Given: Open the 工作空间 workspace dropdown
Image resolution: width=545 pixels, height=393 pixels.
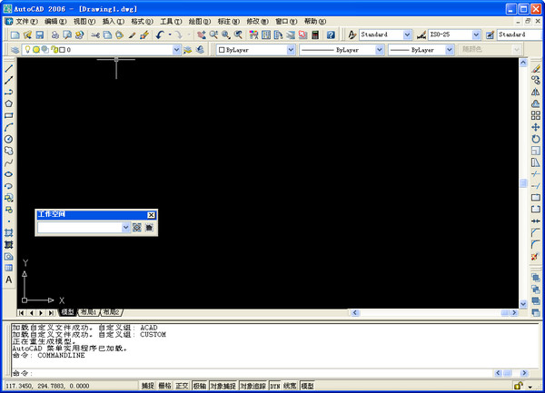Looking at the screenshot, I should pyautogui.click(x=126, y=228).
